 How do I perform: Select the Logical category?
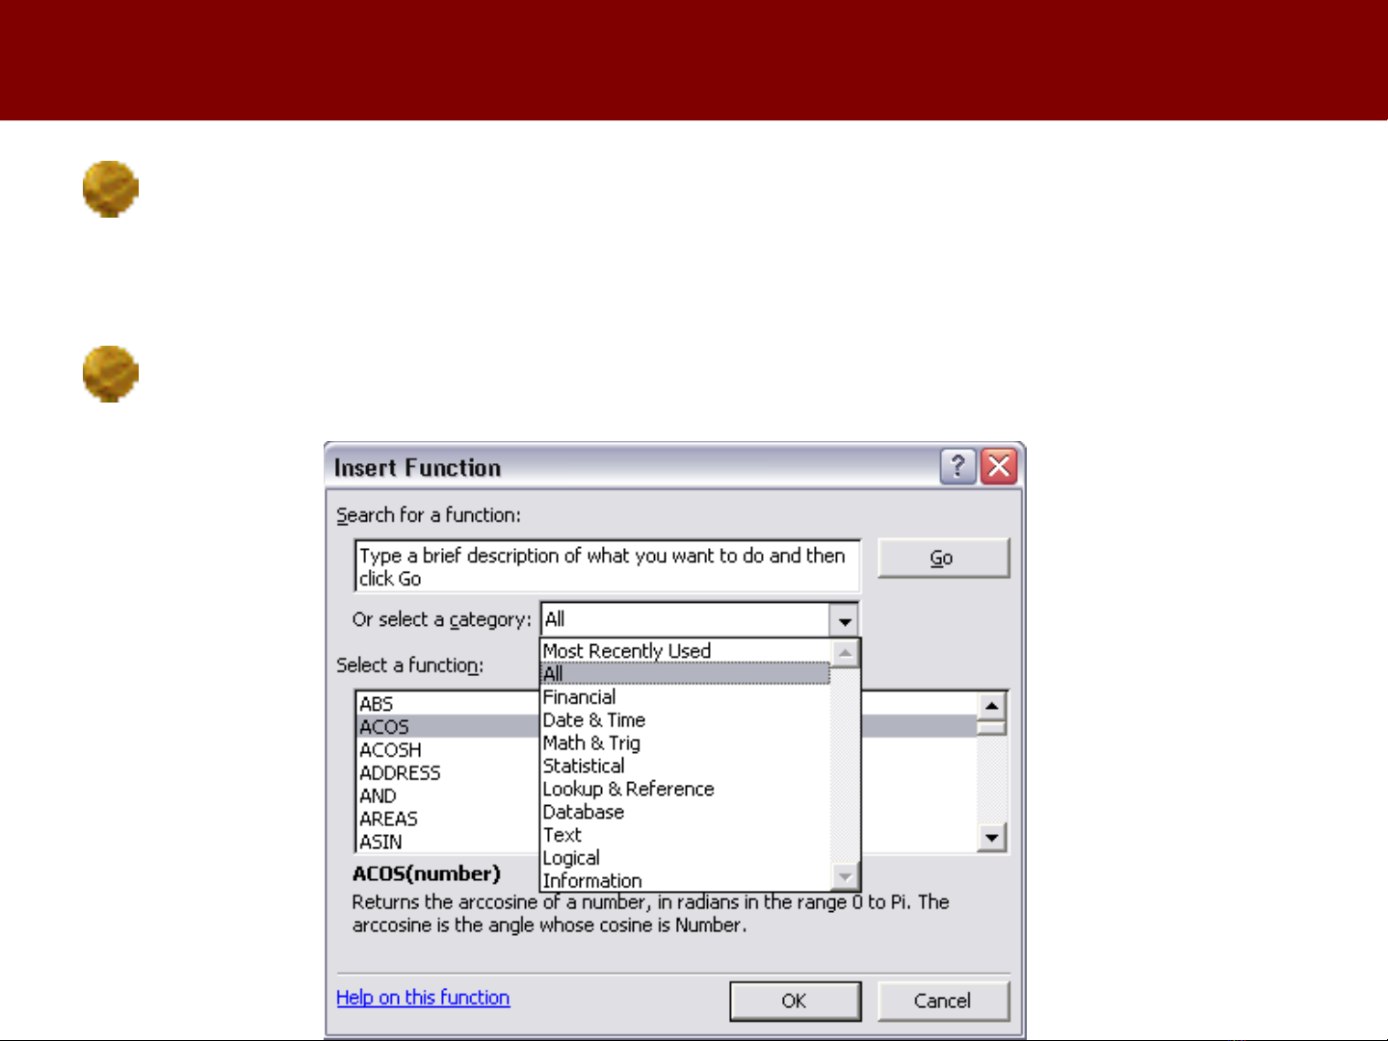pos(571,858)
